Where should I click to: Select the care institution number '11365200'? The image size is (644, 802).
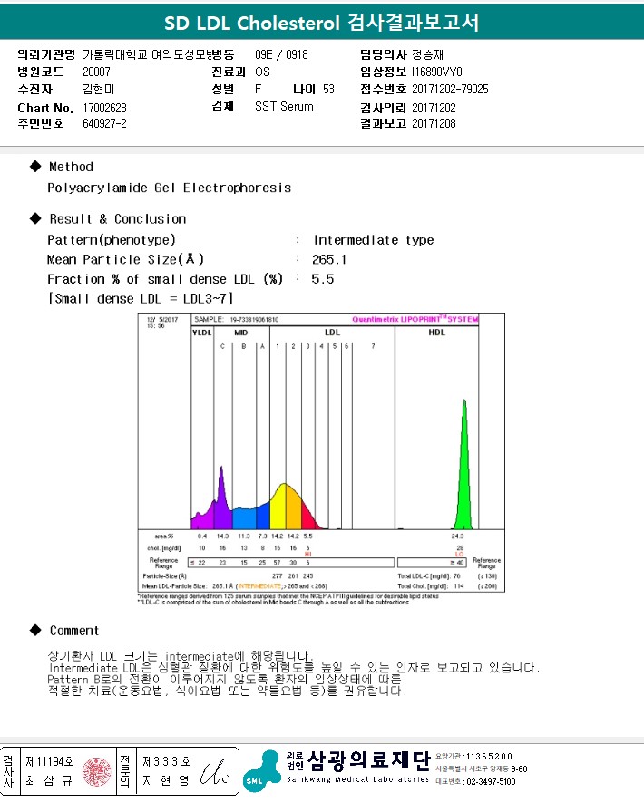489,757
